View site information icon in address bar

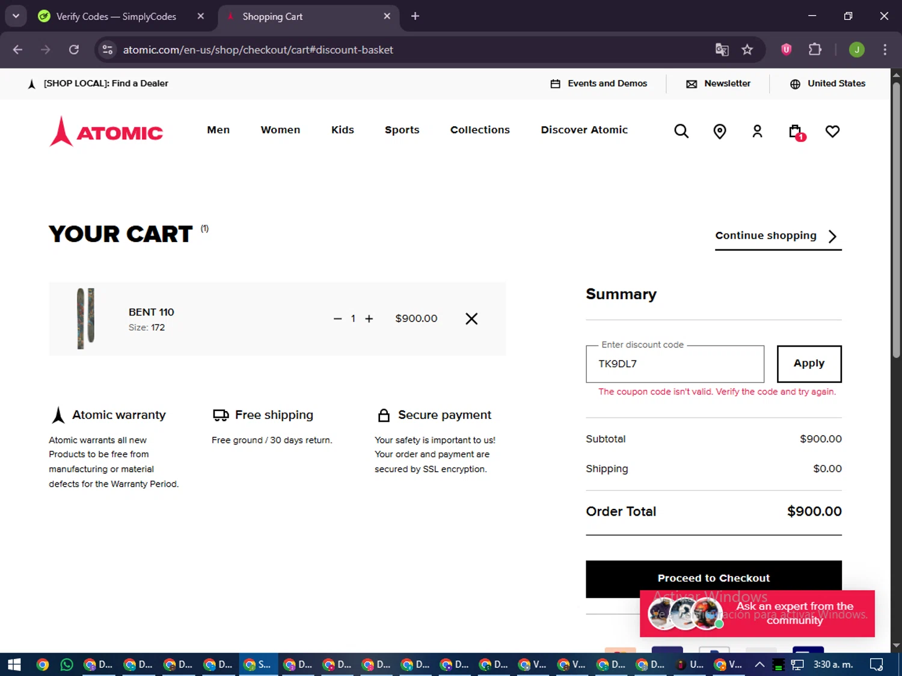(108, 49)
